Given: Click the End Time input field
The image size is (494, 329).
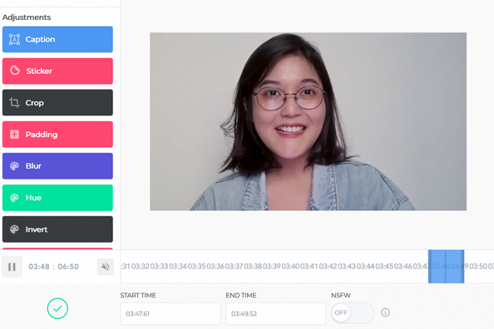Looking at the screenshot, I should point(275,313).
